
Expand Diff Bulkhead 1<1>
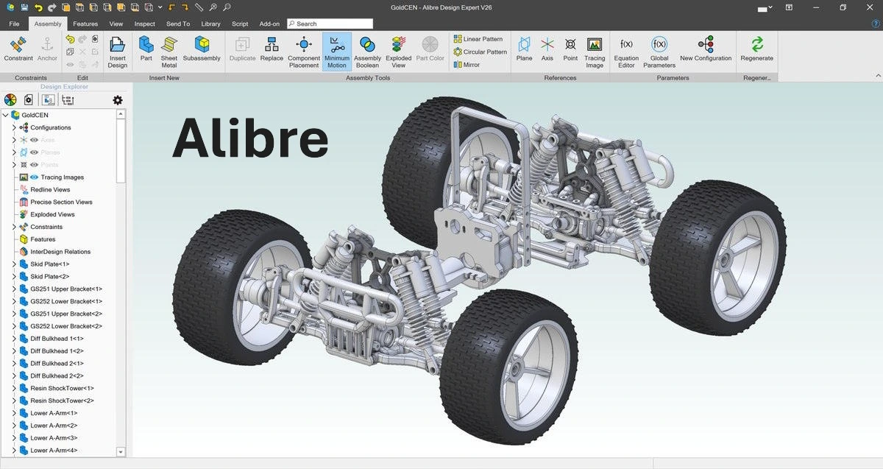click(14, 339)
